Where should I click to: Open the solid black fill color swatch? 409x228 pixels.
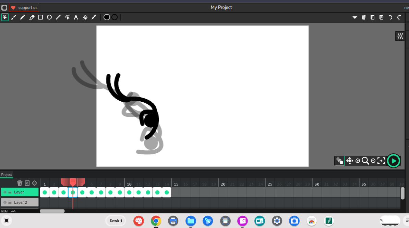coord(107,17)
